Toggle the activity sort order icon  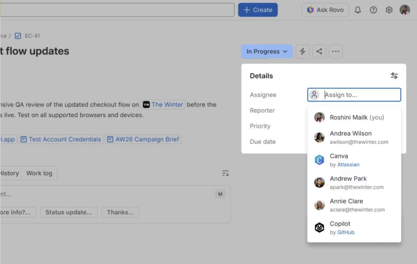(x=226, y=173)
